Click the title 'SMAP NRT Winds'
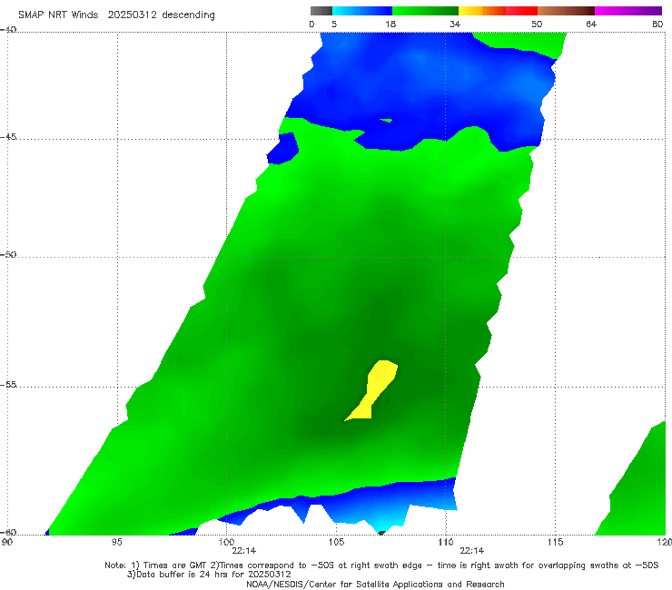 [x=58, y=15]
